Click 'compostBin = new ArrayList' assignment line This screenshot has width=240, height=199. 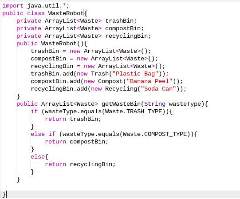[x=94, y=59]
